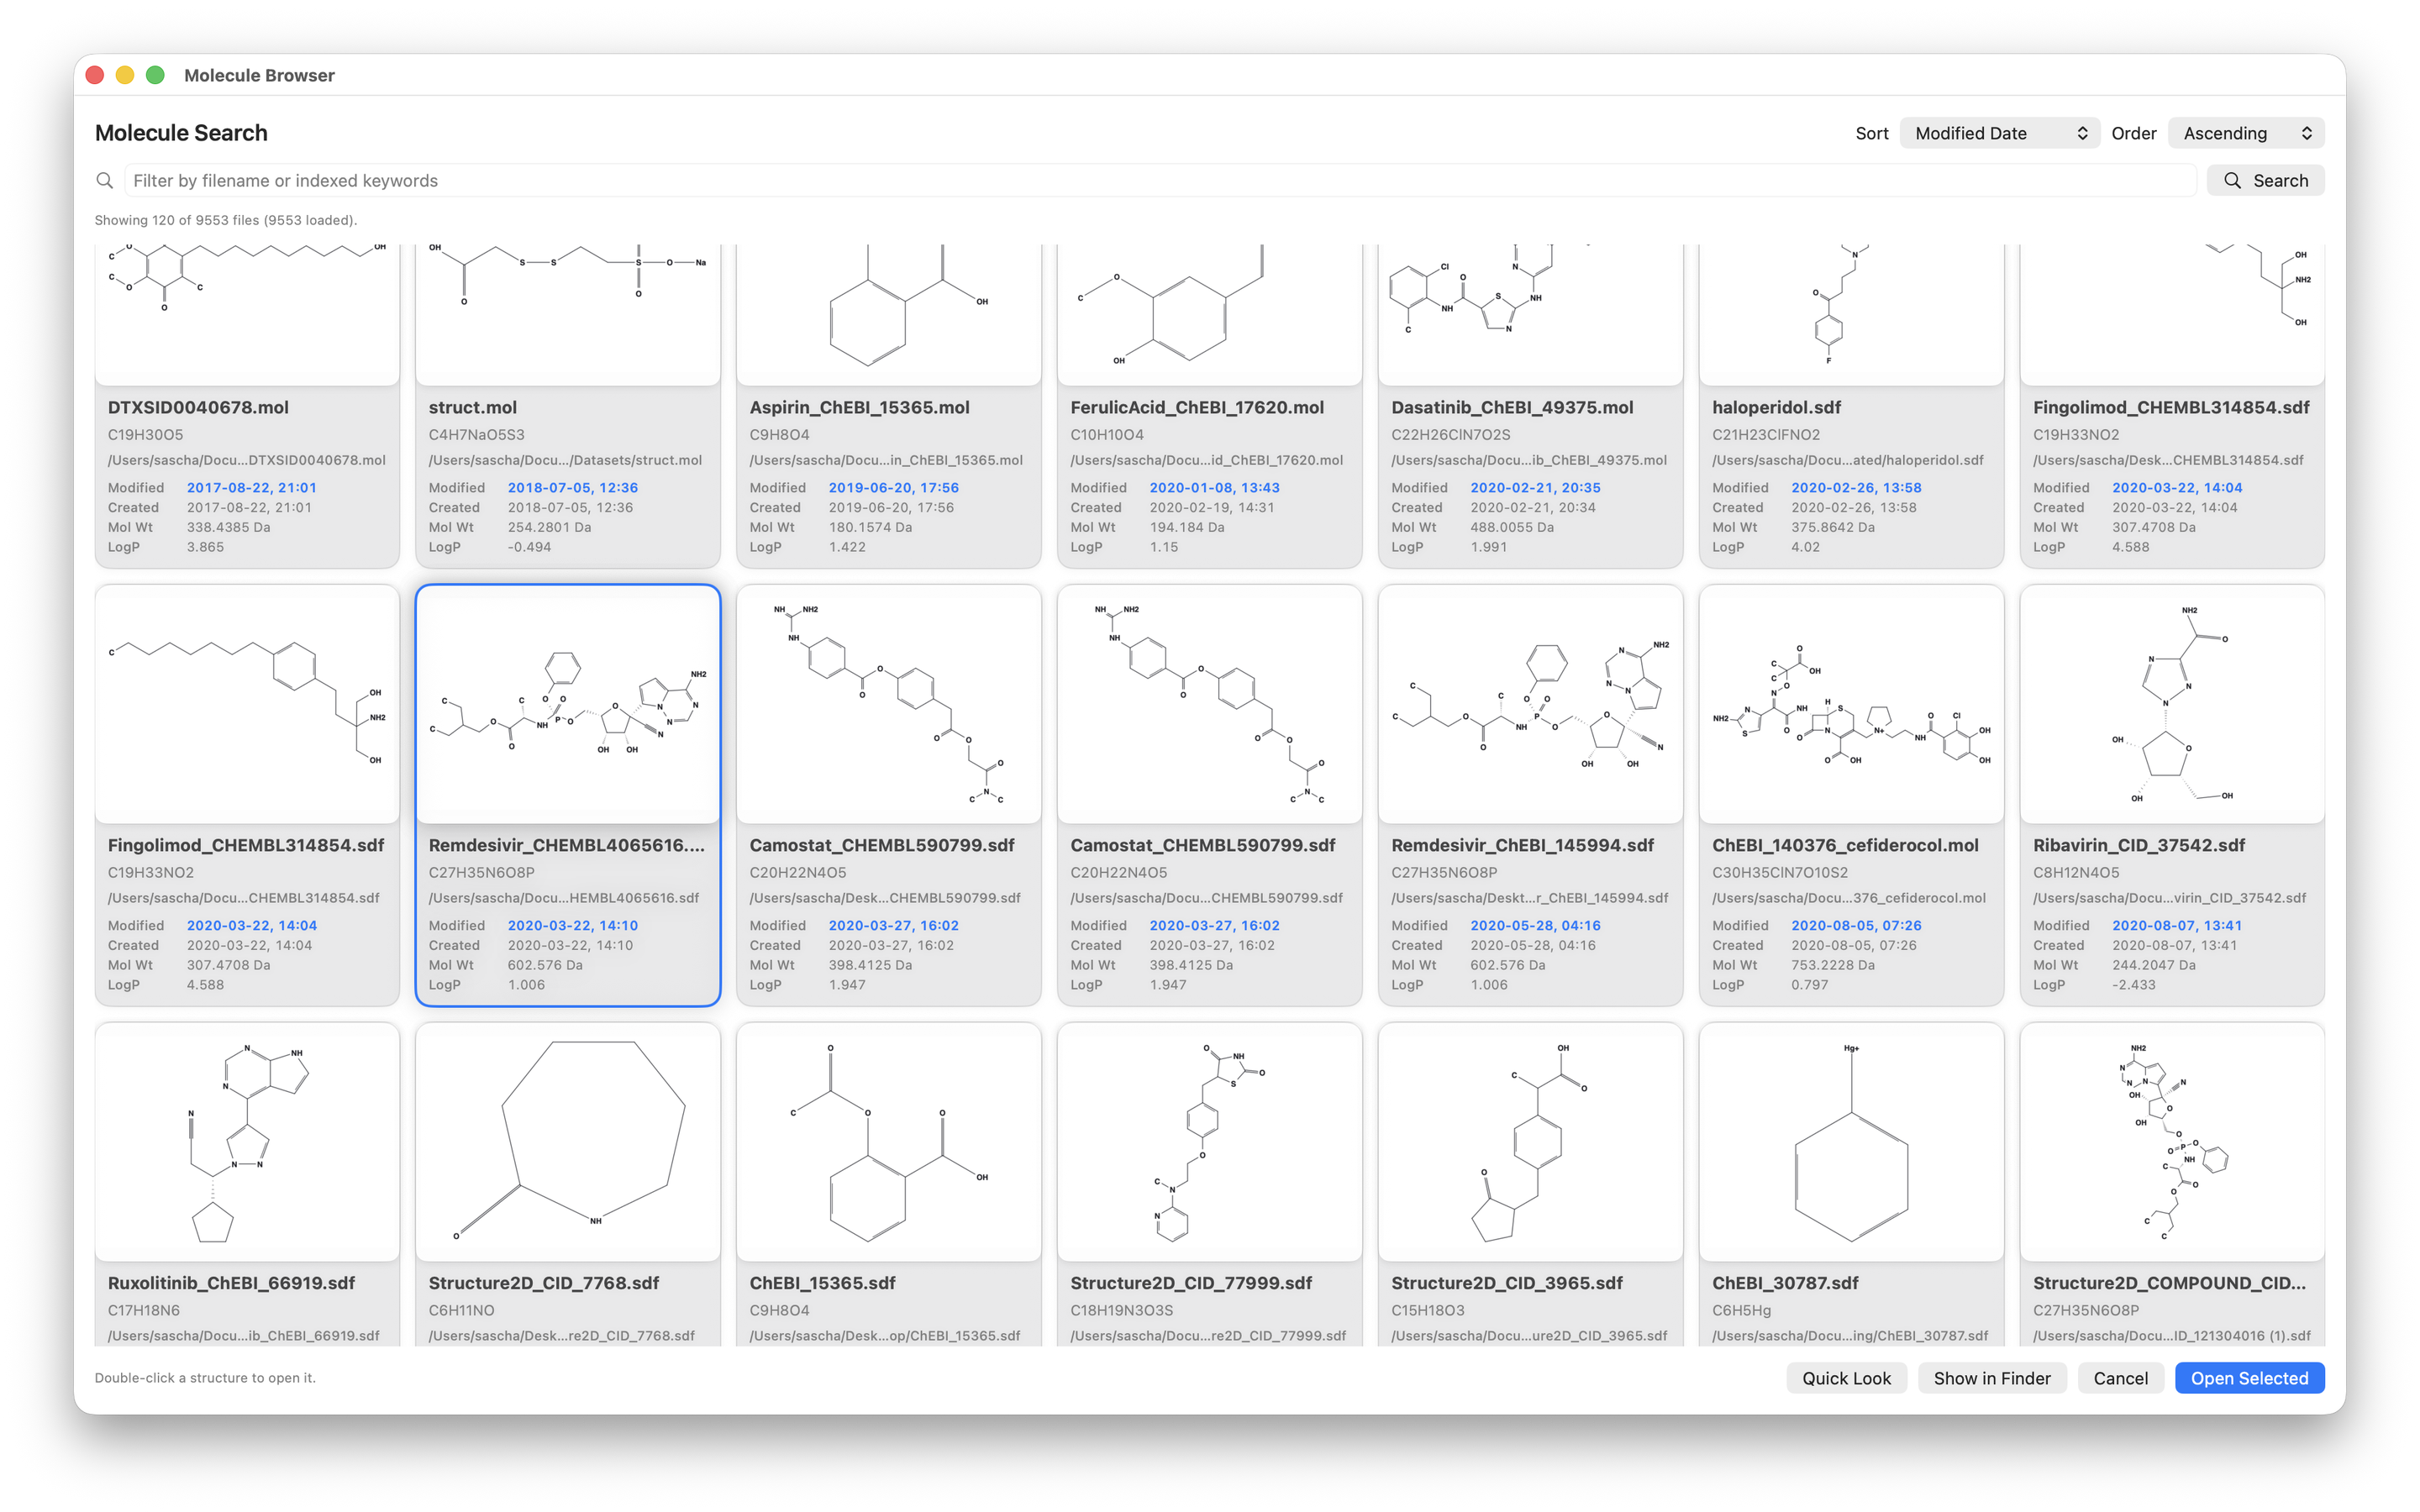This screenshot has height=1512, width=2420.
Task: Select the ChEBI_140376_cefiderocol molecule thumbnail
Action: click(1850, 704)
